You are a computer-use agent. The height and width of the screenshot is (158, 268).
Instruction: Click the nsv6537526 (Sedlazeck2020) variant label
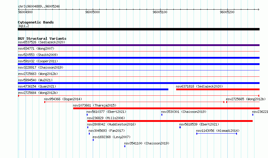(42, 42)
